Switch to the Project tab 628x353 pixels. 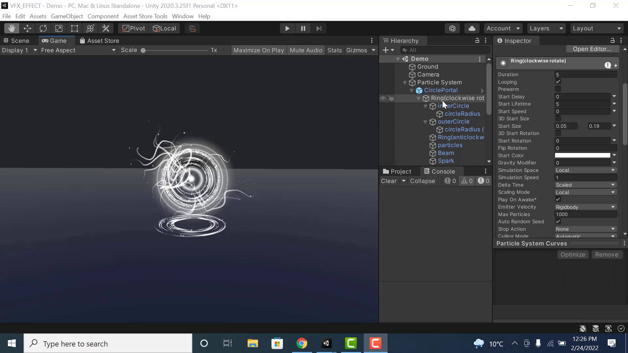click(x=397, y=172)
